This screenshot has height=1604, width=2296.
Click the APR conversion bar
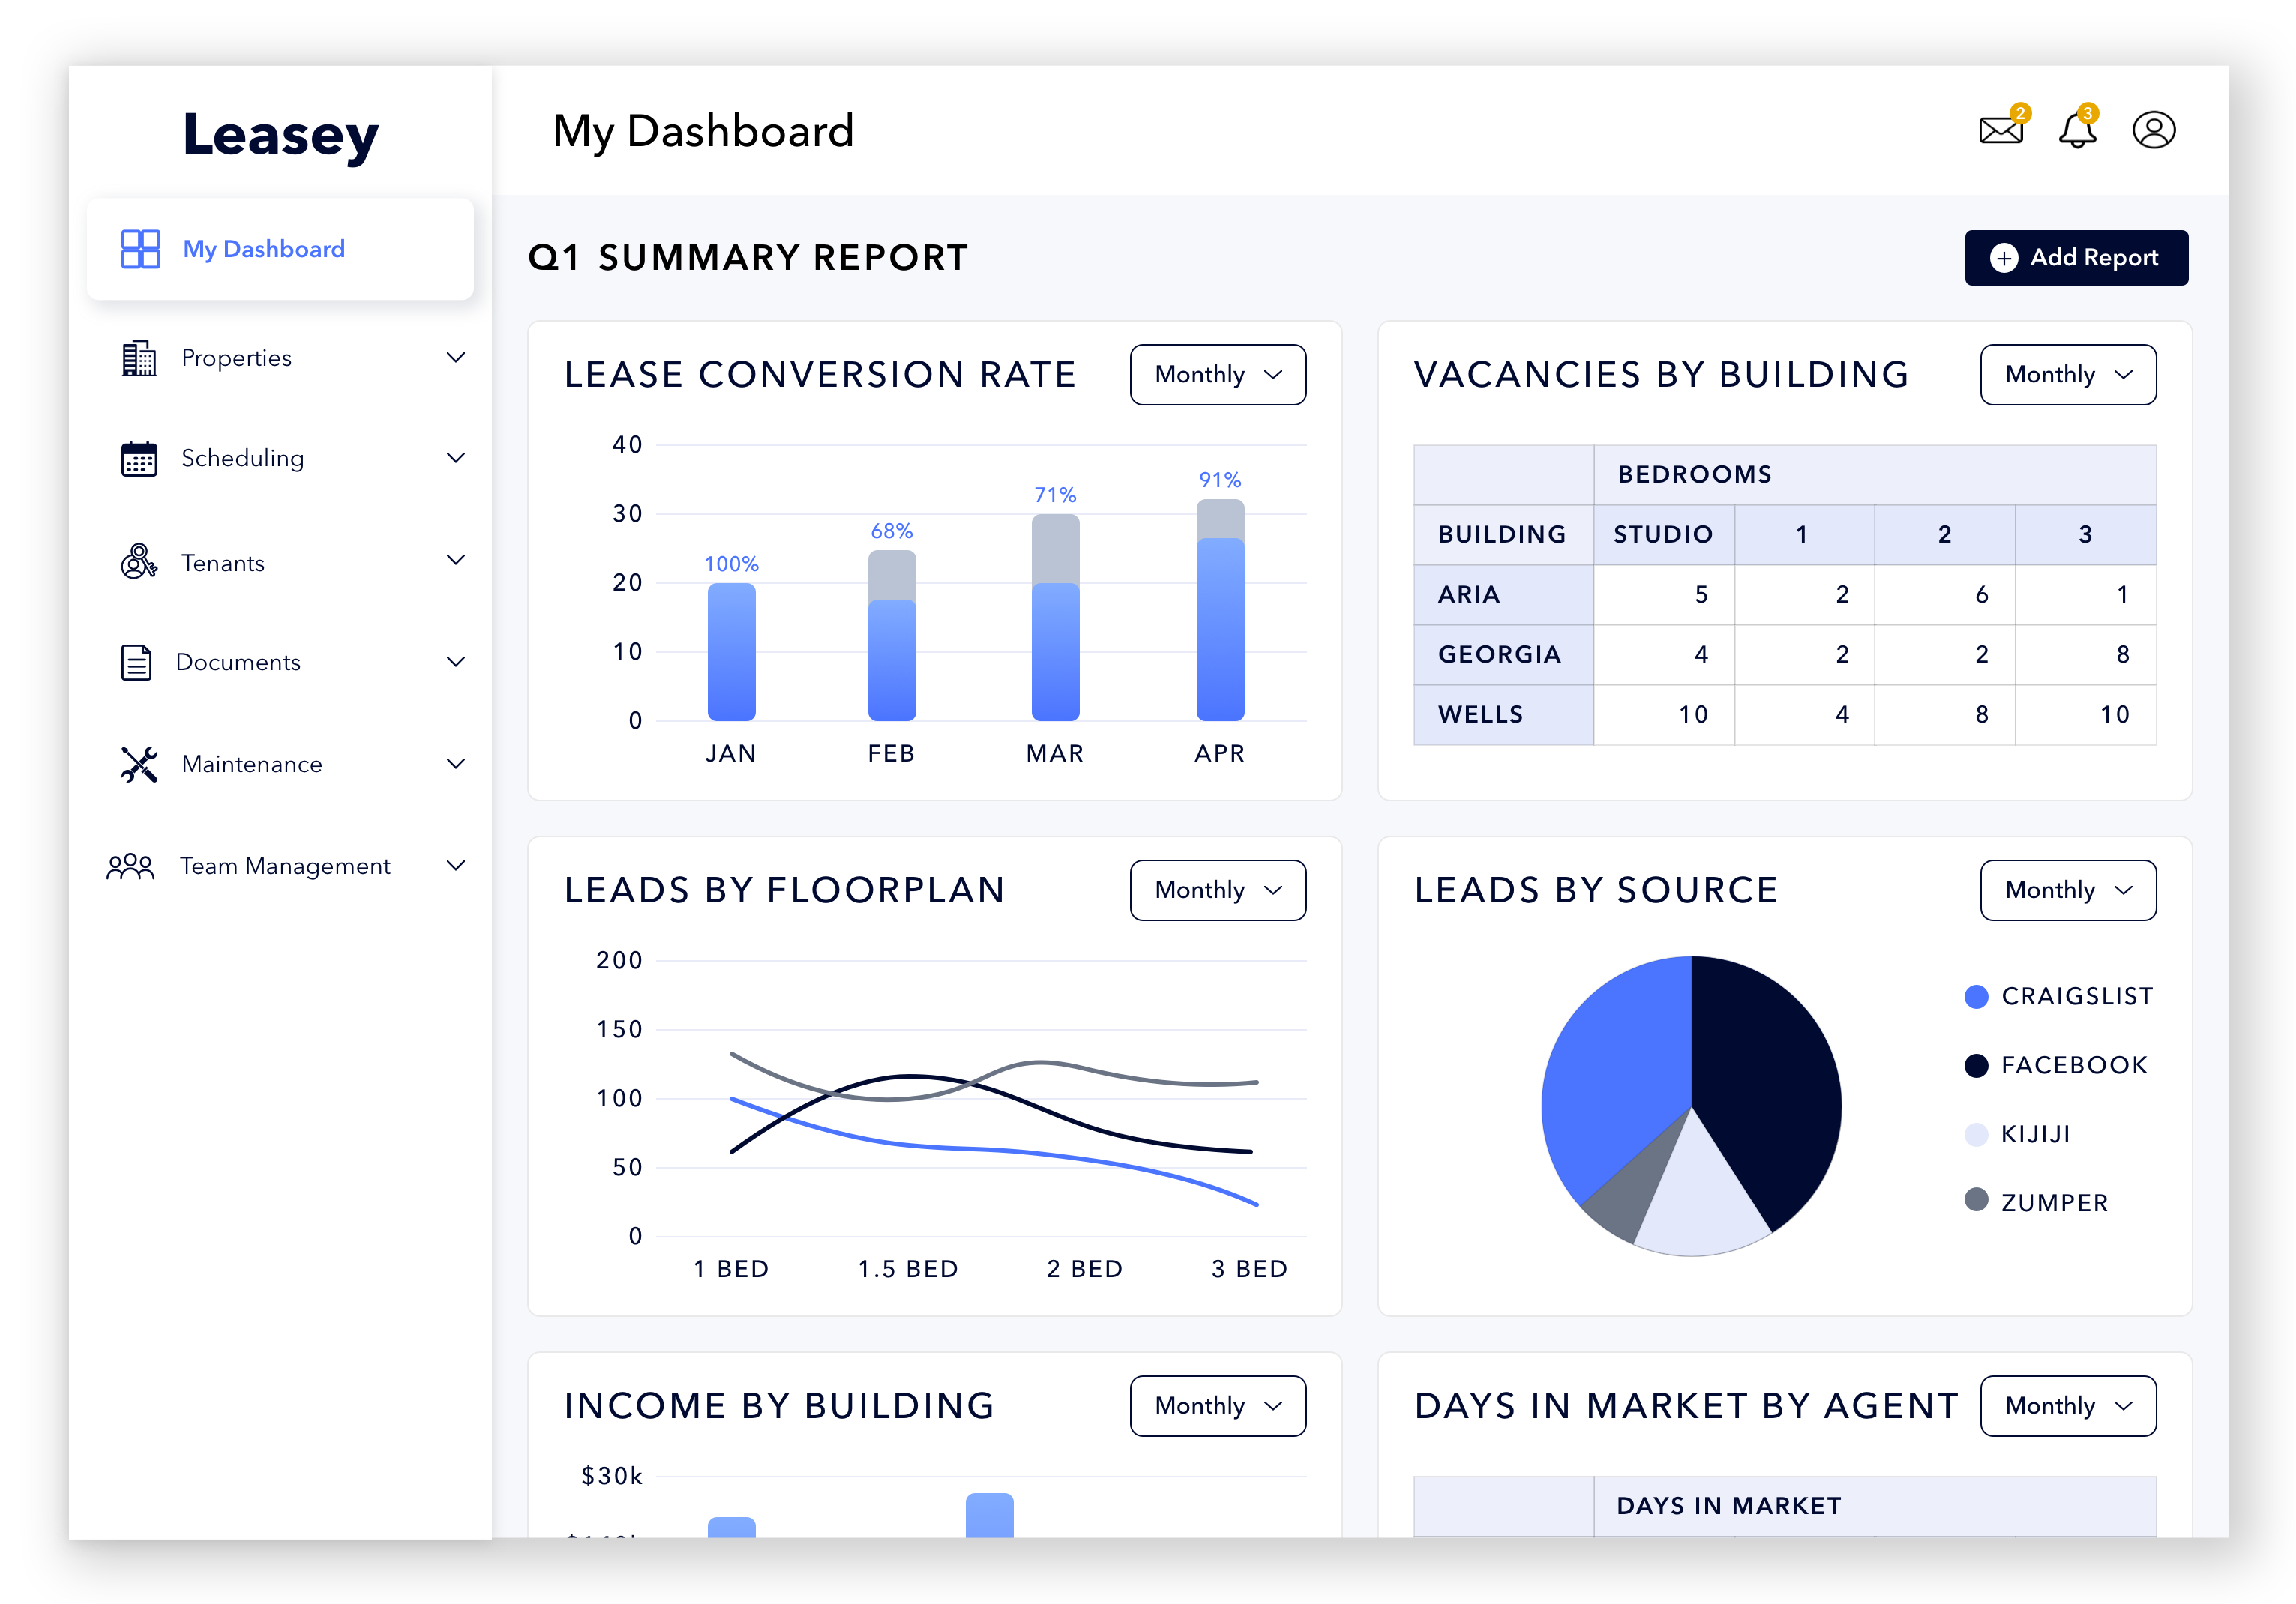click(x=1220, y=609)
